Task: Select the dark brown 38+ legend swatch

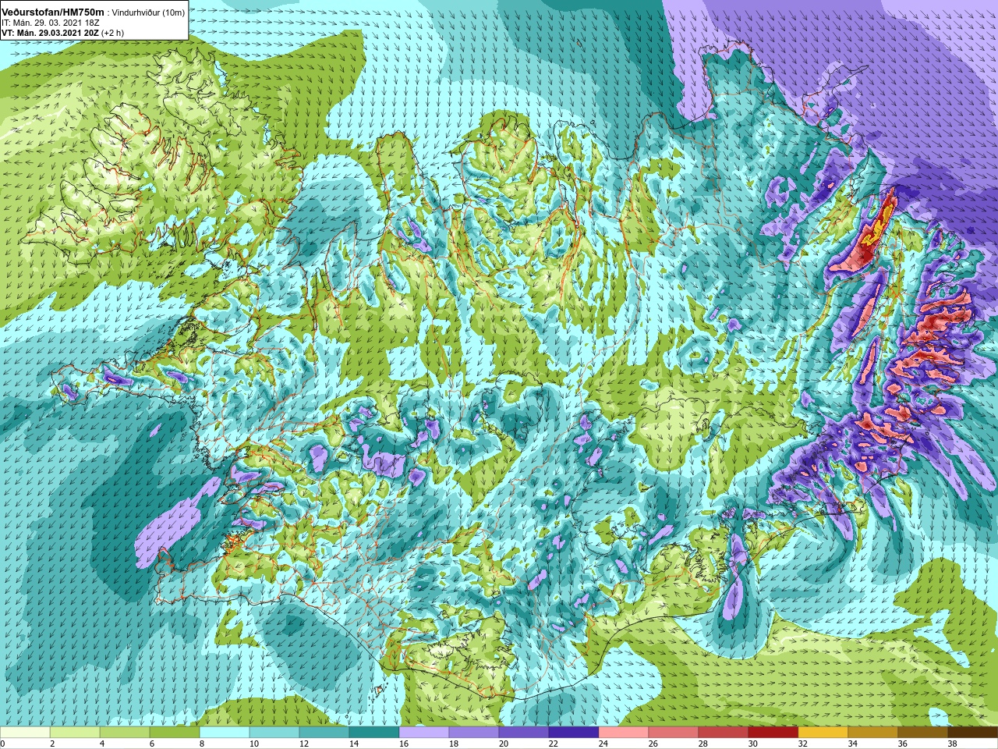Action: click(973, 733)
